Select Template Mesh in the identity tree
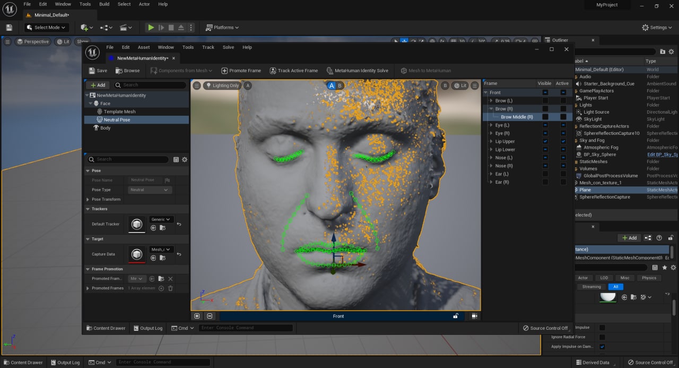 (x=119, y=112)
